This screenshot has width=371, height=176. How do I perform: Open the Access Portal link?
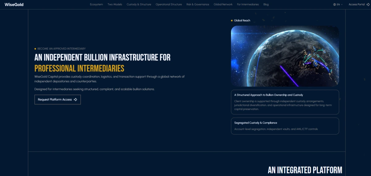tap(358, 5)
